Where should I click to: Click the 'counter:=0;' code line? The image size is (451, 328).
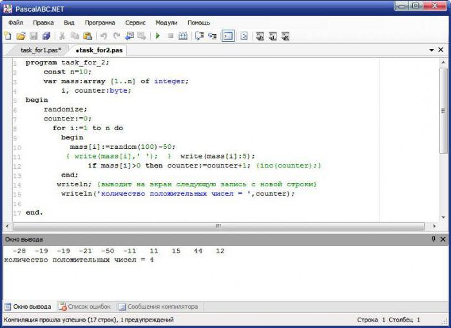(x=67, y=119)
